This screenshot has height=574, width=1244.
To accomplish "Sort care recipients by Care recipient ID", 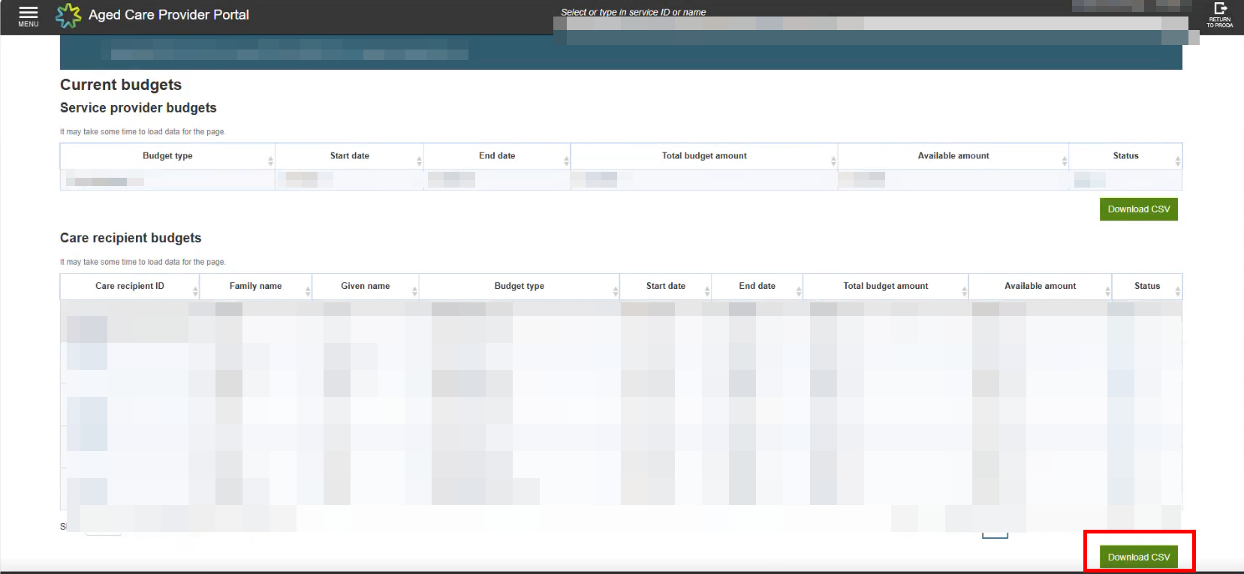I will tap(130, 286).
